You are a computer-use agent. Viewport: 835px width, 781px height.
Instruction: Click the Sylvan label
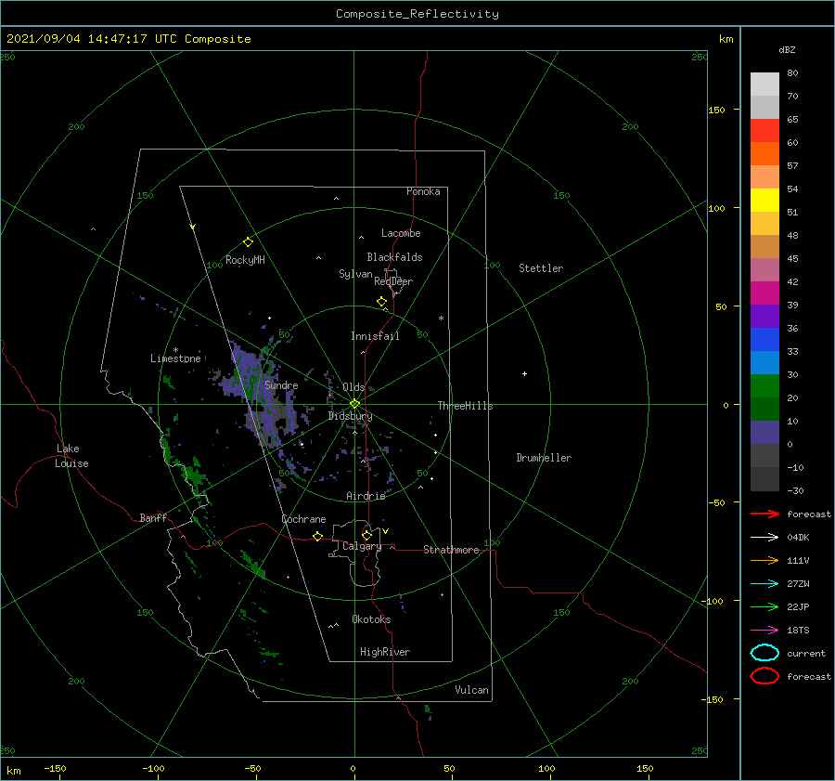coord(355,274)
